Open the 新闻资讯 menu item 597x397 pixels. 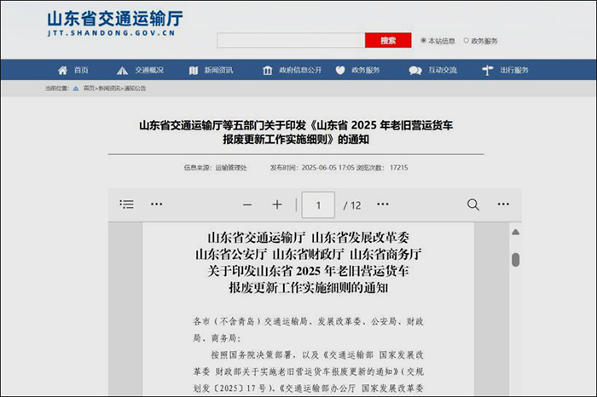click(218, 70)
